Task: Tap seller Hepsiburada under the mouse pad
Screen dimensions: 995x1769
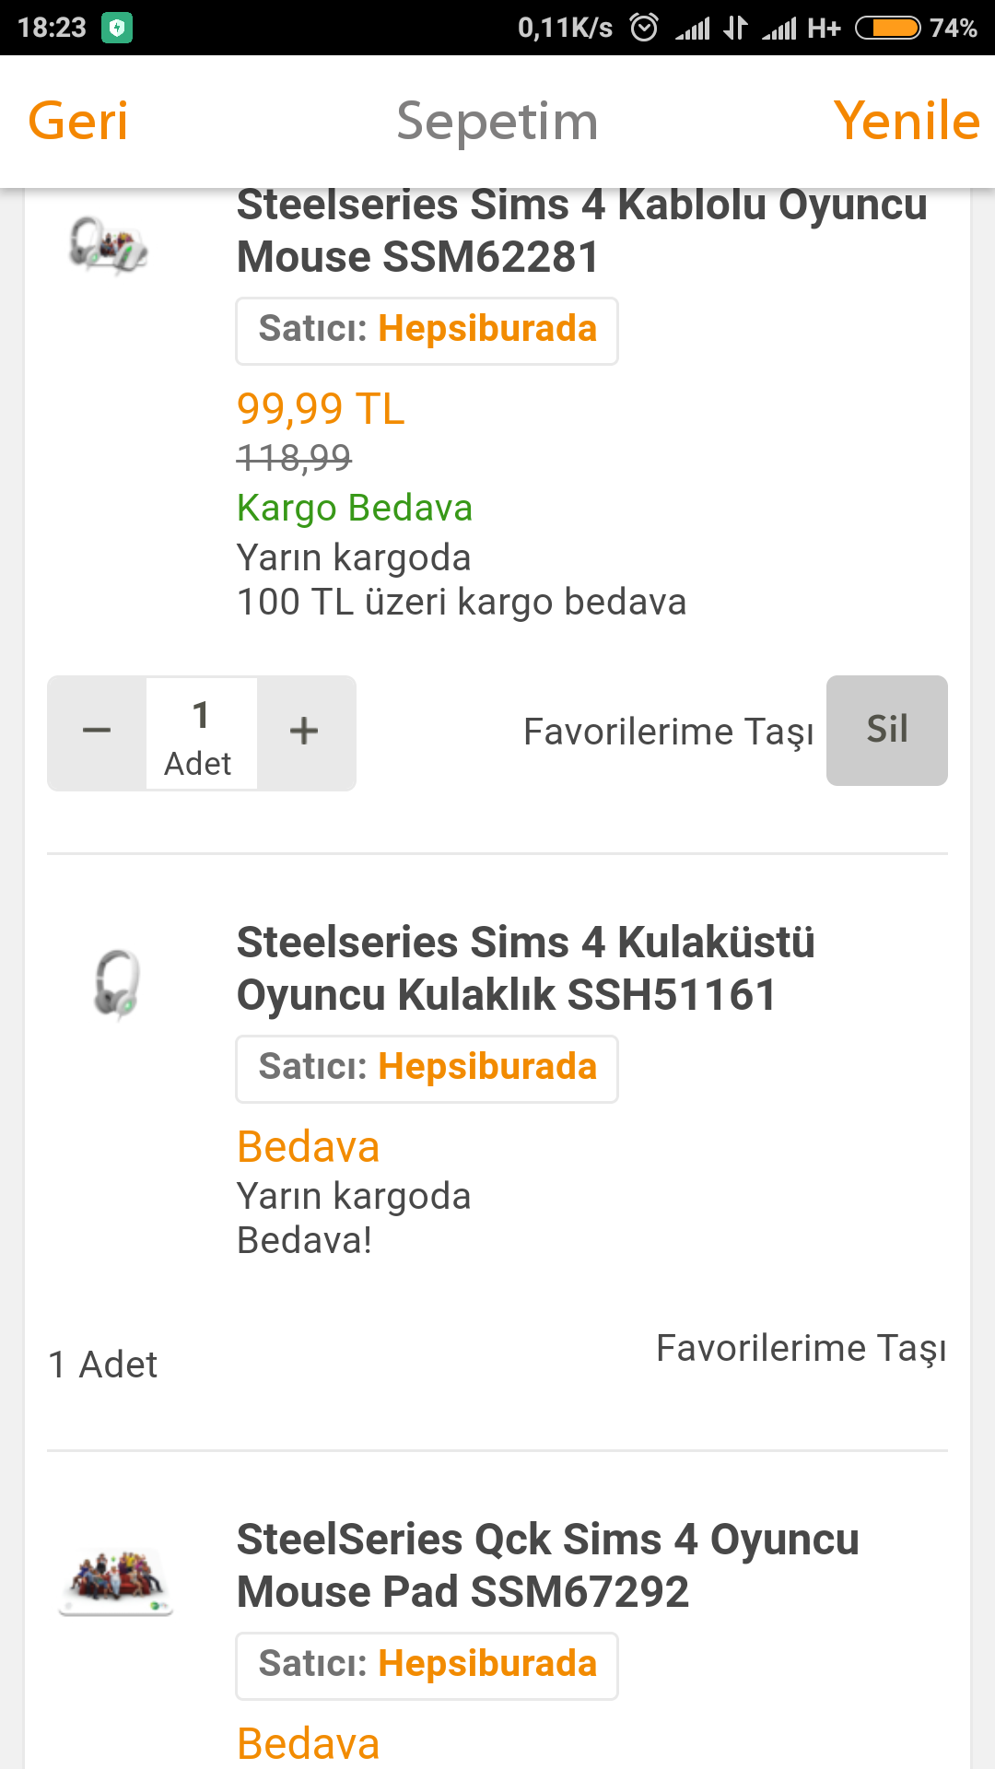Action: [x=427, y=1665]
